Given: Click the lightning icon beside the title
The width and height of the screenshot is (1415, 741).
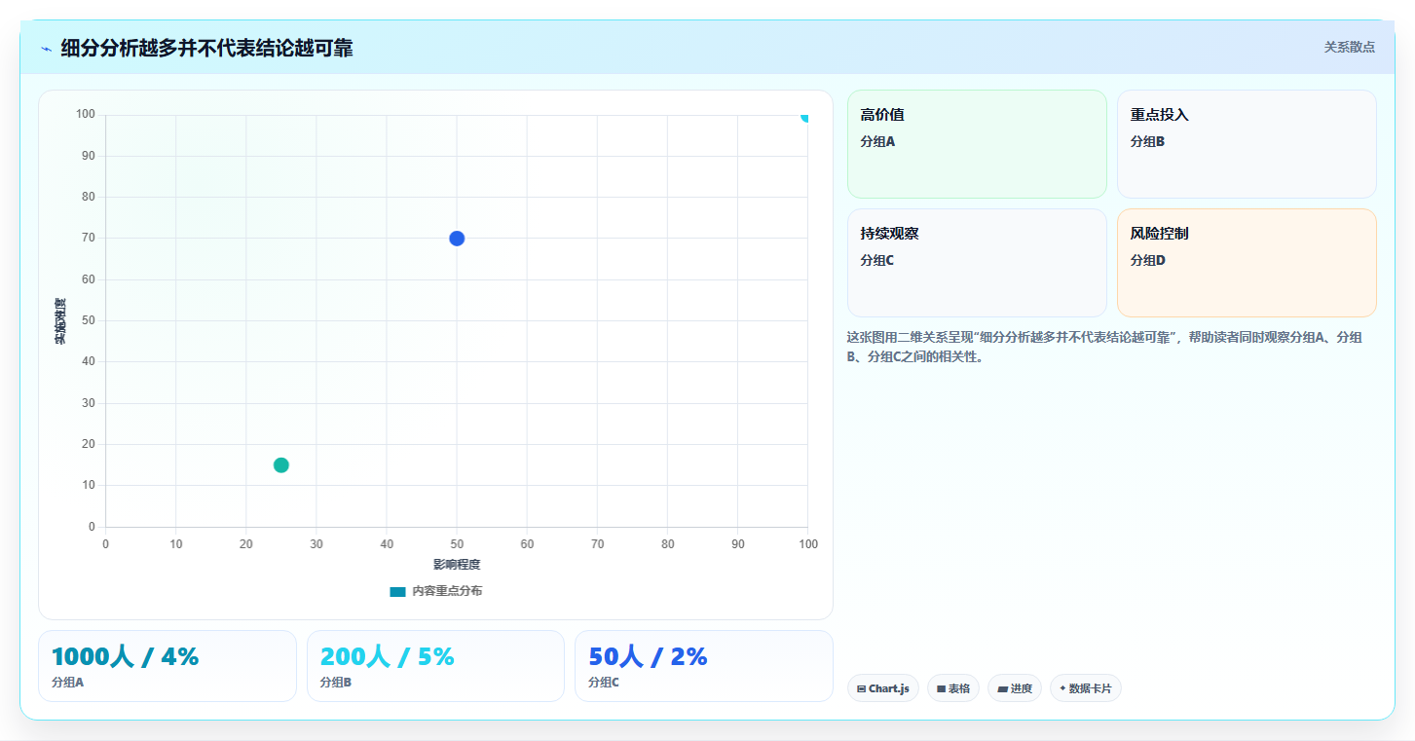Looking at the screenshot, I should coord(47,49).
